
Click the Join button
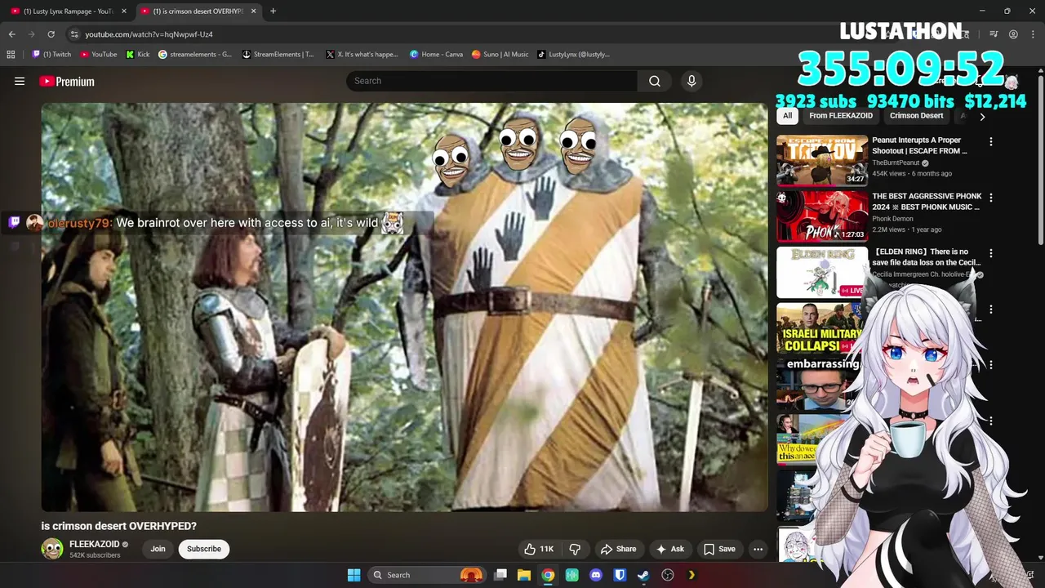(158, 549)
